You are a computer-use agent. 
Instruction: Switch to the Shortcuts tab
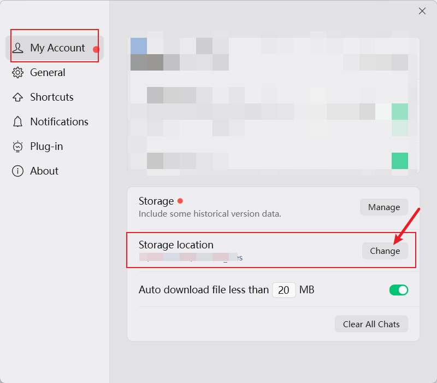55,97
